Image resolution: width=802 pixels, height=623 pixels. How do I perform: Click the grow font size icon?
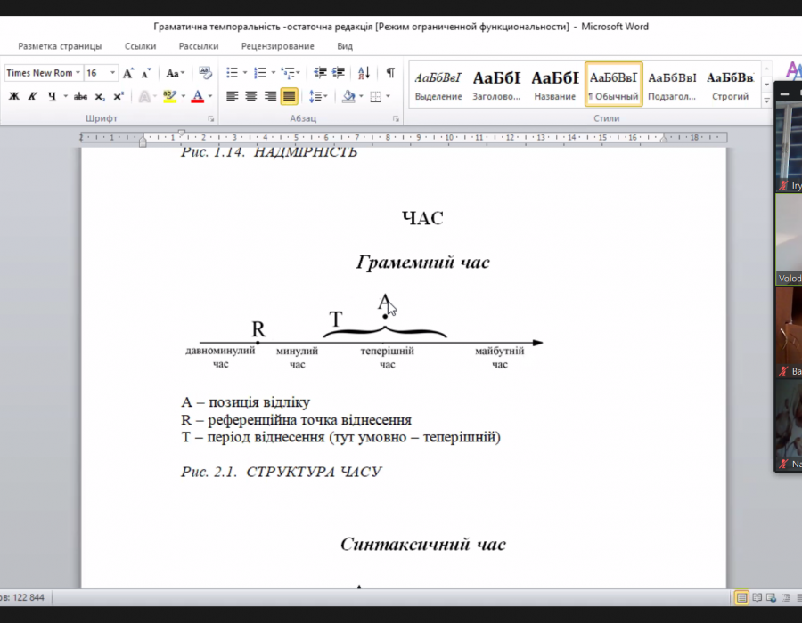click(x=129, y=73)
